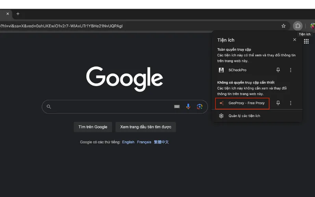Switch Google language to 繁體中文
The image size is (315, 197).
pyautogui.click(x=161, y=142)
